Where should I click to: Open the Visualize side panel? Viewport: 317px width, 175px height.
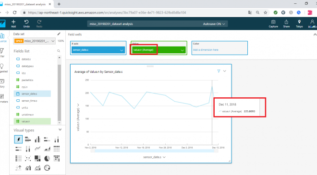[3, 38]
